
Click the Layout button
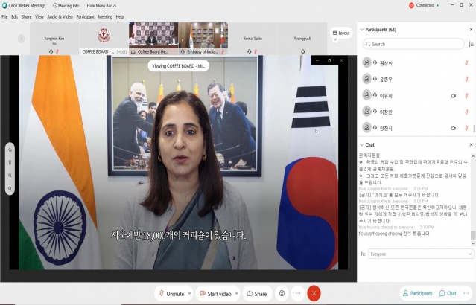[340, 33]
